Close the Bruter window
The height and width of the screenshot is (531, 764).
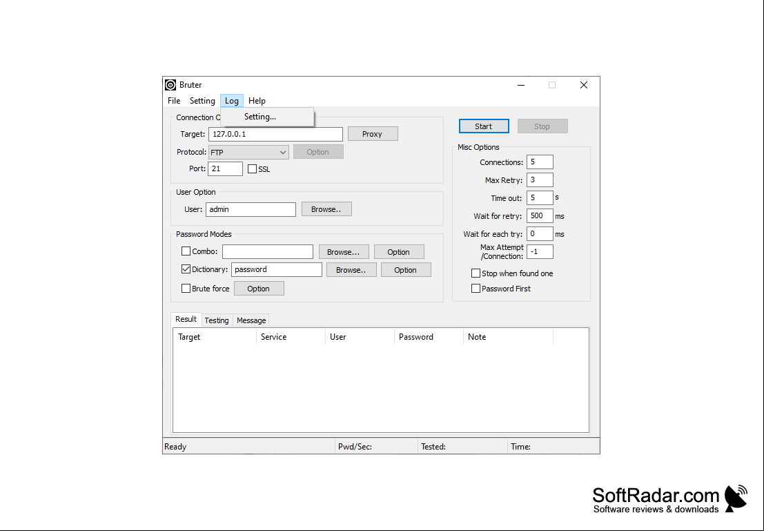[584, 85]
